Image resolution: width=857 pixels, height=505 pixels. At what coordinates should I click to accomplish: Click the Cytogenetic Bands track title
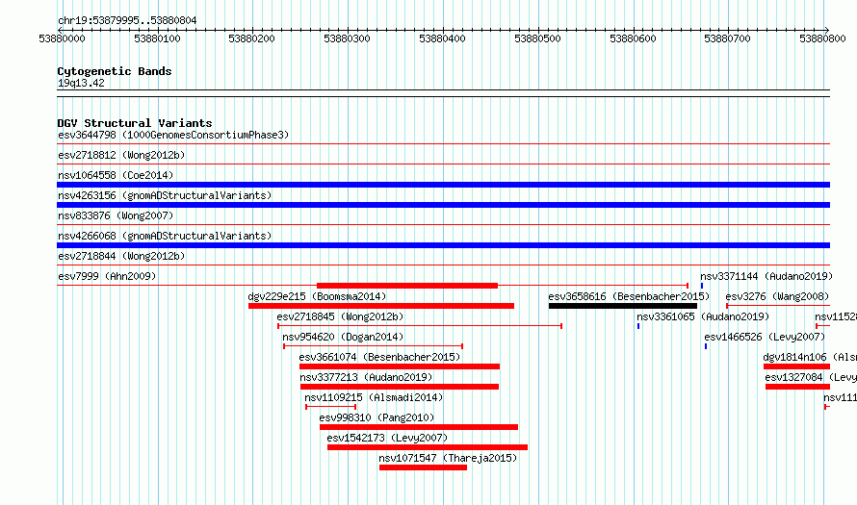[115, 71]
